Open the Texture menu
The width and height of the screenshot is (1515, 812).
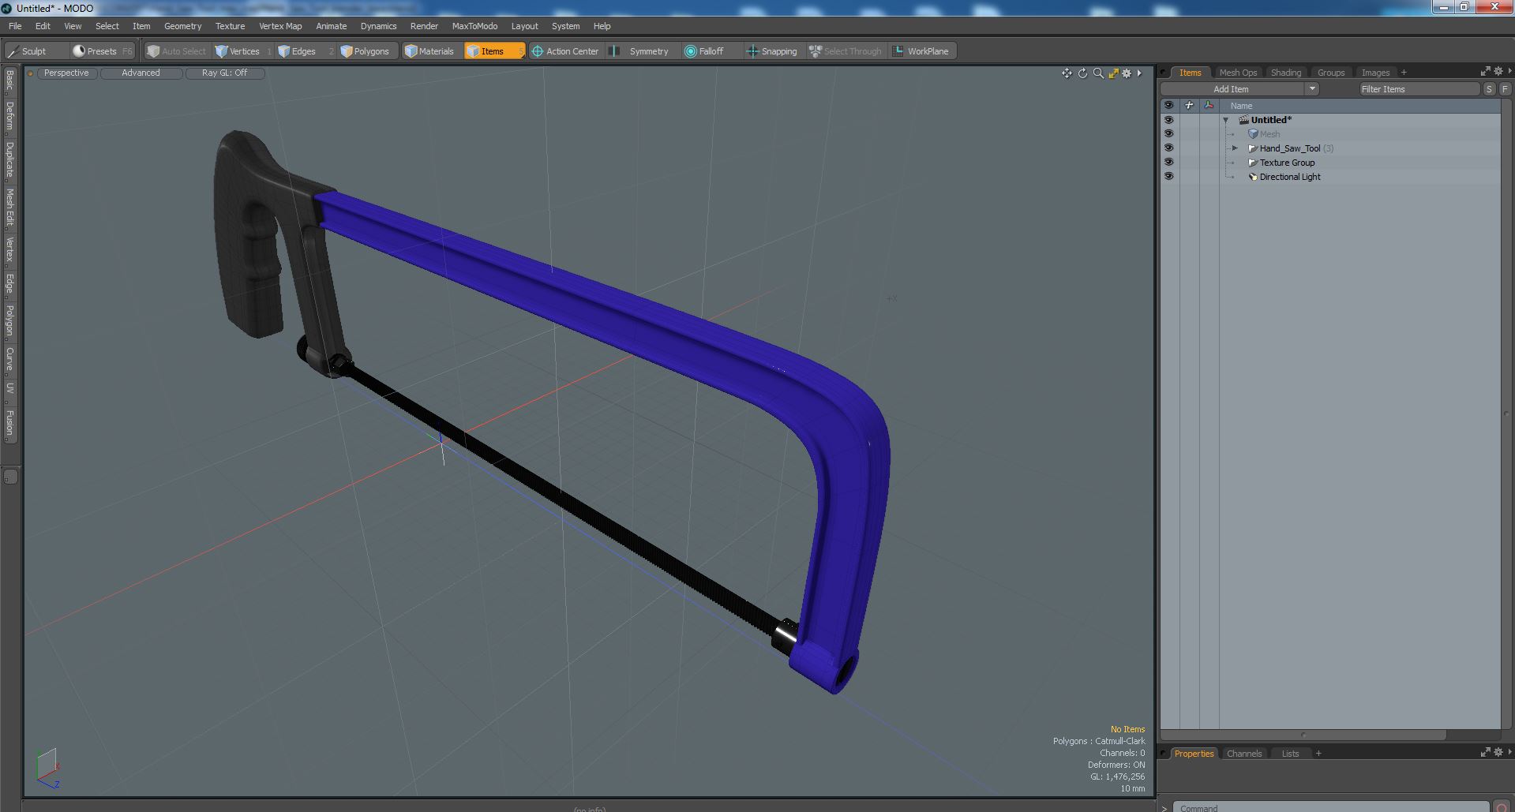tap(230, 26)
